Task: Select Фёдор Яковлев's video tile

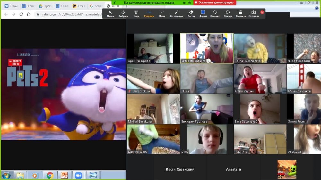Action: 304,48
